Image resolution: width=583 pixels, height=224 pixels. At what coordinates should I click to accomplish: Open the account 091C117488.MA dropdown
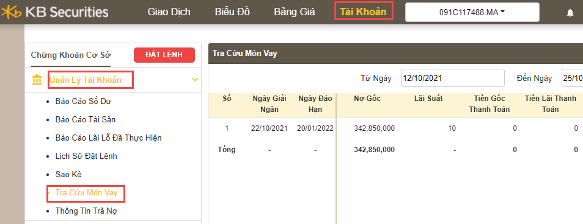472,12
